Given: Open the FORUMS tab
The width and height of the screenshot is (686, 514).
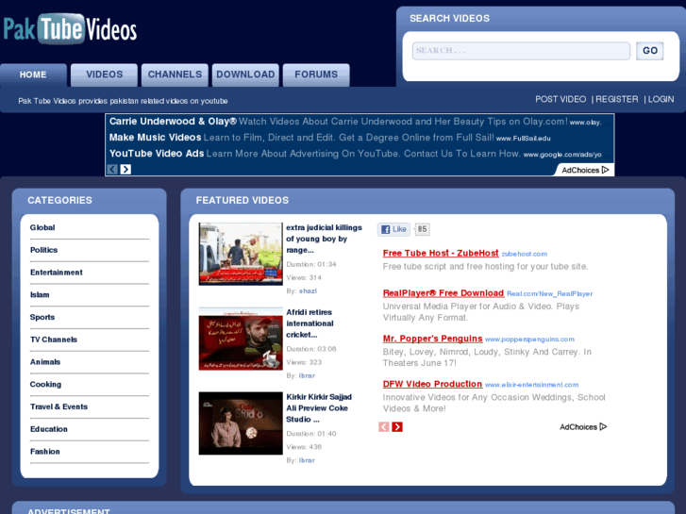Looking at the screenshot, I should tap(316, 75).
